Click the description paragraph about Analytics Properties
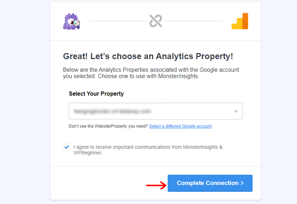This screenshot has width=297, height=204. tap(151, 73)
